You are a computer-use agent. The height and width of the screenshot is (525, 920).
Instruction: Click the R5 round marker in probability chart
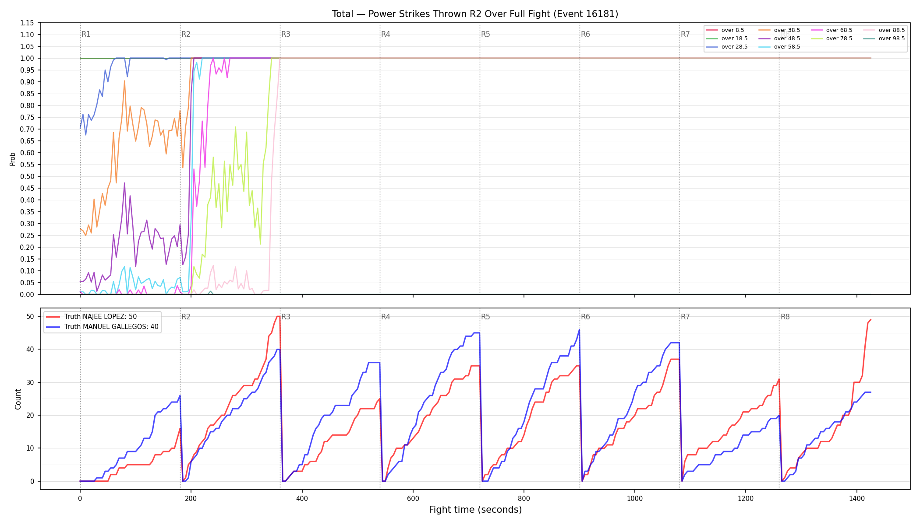click(485, 34)
